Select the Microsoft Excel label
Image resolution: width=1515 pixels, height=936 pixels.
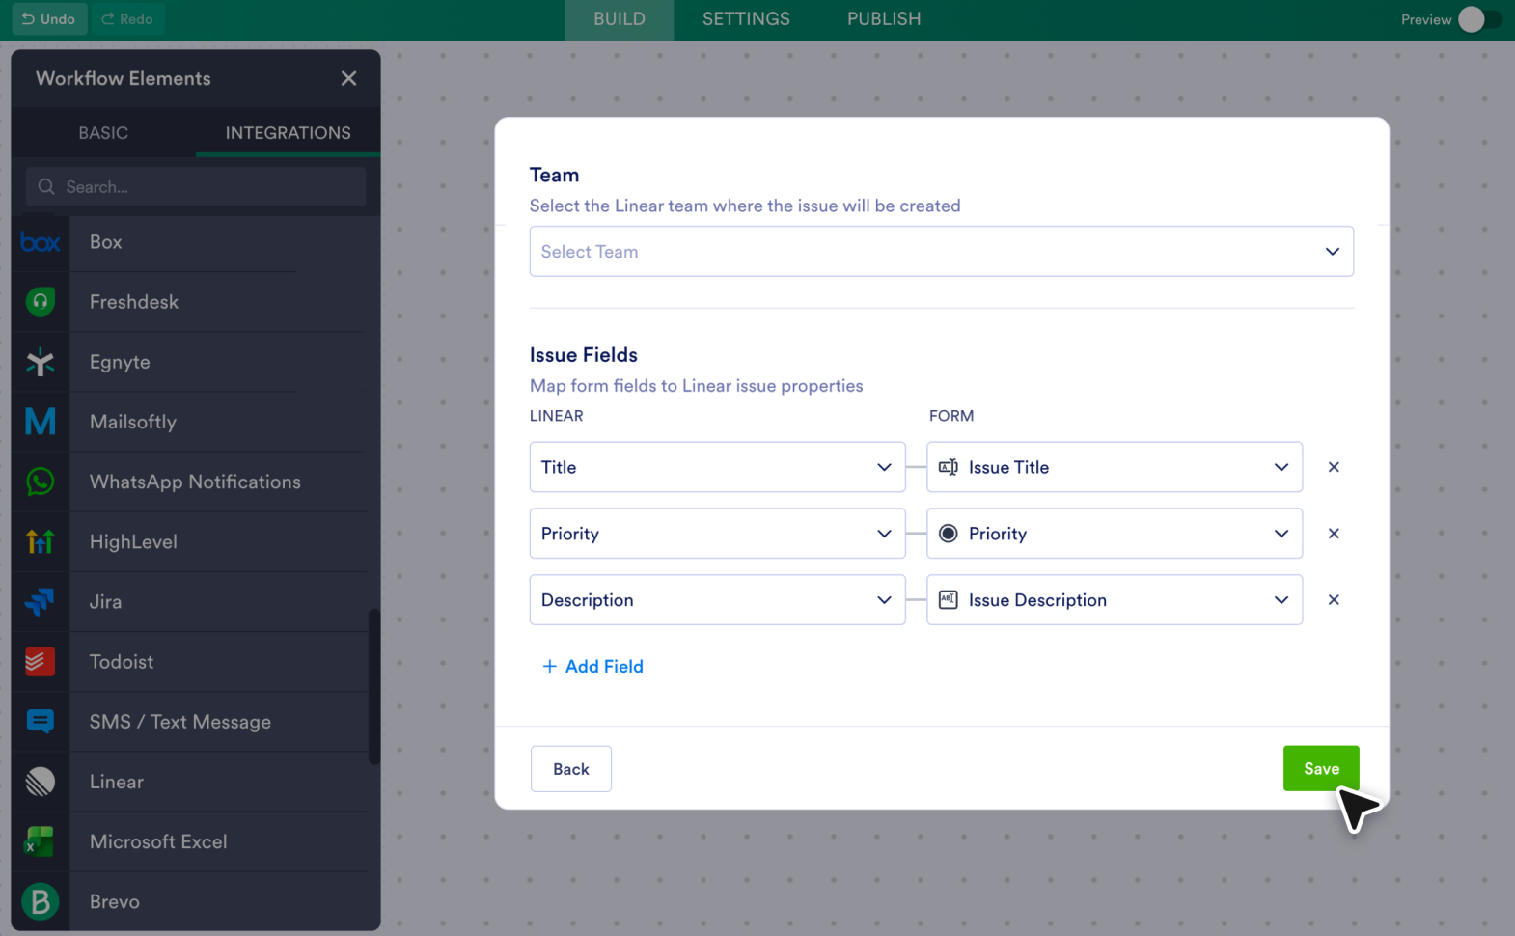pyautogui.click(x=158, y=841)
